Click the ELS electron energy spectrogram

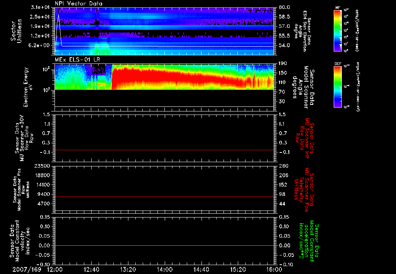tap(164, 77)
